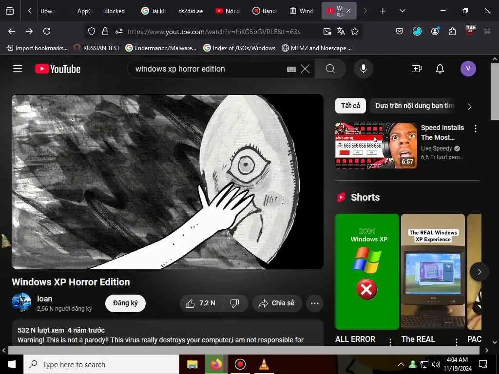This screenshot has width=499, height=374.
Task: Show more filter chips with right arrow
Action: (470, 107)
